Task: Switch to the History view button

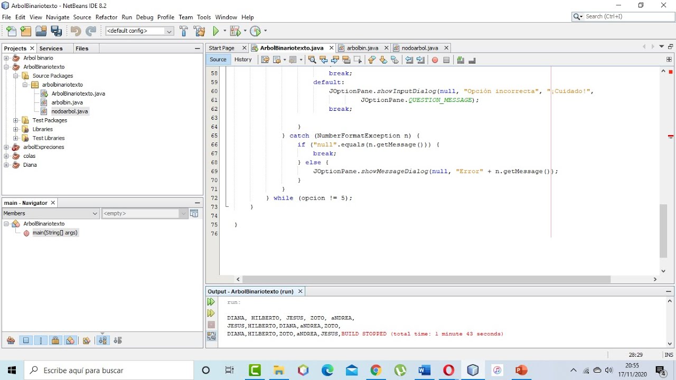Action: click(243, 60)
